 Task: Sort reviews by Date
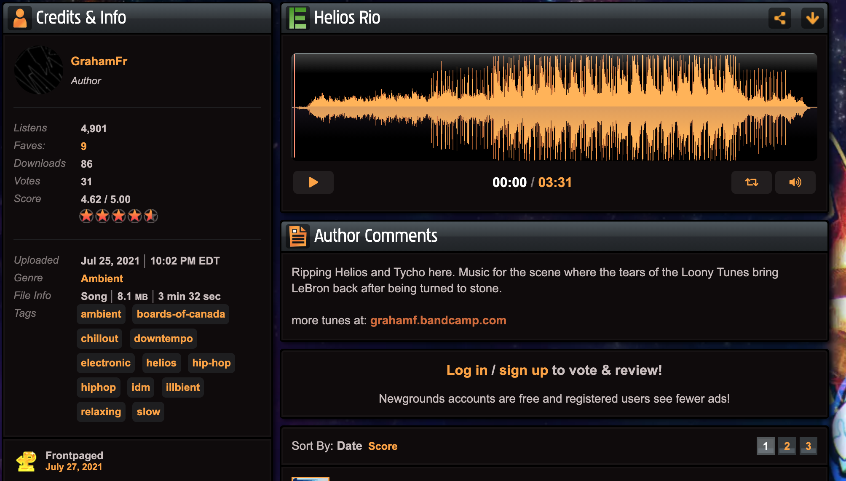point(349,446)
